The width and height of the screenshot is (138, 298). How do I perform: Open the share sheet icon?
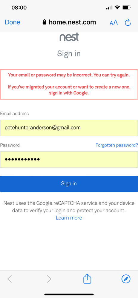pyautogui.click(x=87, y=279)
